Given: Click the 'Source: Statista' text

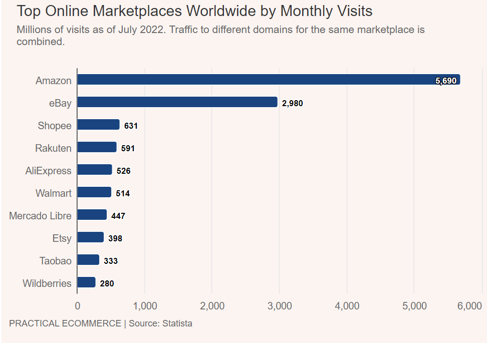Looking at the screenshot, I should point(160,323).
